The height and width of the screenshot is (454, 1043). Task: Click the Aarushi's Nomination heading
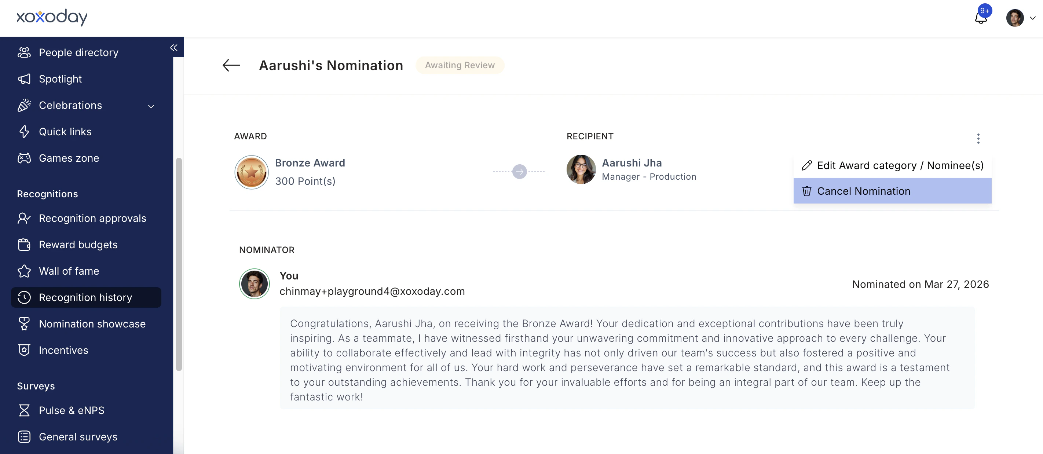[x=331, y=65]
